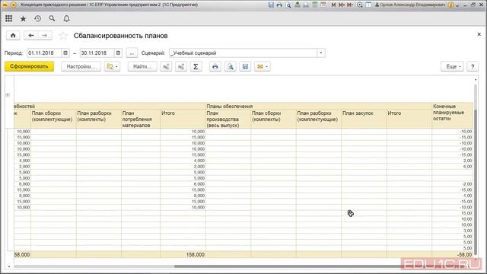Viewport: 487px width, 274px height.
Task: Click title bar zoom scale icon
Action: click(360, 5)
